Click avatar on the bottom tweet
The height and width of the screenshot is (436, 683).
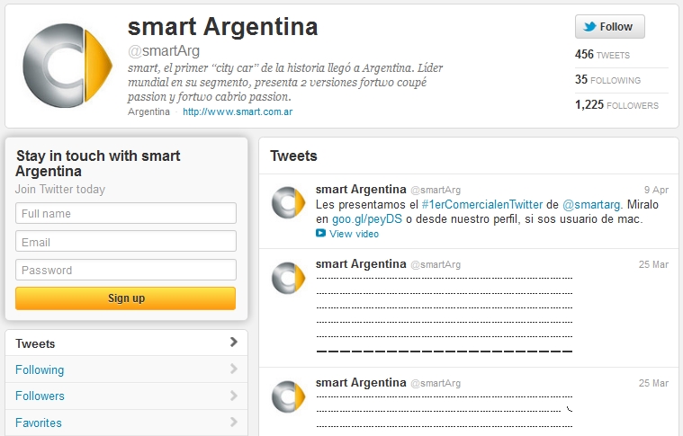click(288, 396)
